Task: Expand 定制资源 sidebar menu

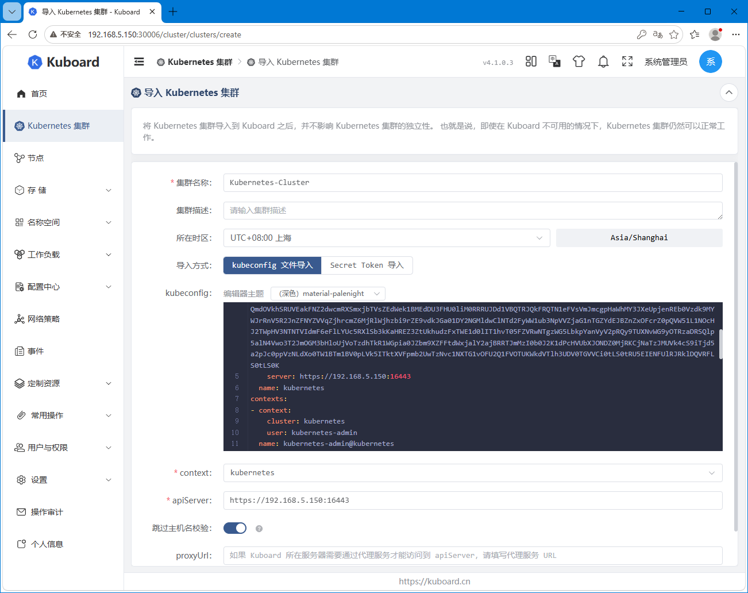Action: 63,383
